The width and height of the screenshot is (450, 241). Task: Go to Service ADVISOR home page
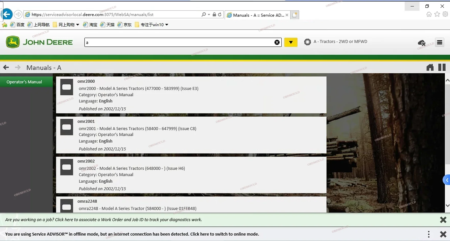click(430, 67)
